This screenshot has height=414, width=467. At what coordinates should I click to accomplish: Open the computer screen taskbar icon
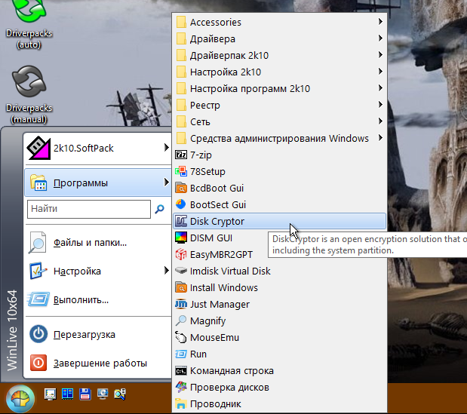103,394
